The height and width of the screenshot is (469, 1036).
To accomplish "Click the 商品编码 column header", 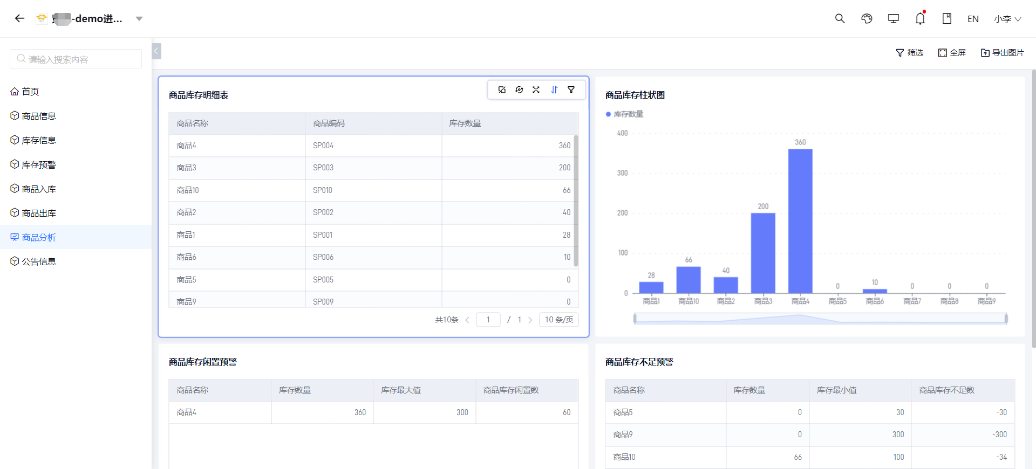I will tap(373, 123).
